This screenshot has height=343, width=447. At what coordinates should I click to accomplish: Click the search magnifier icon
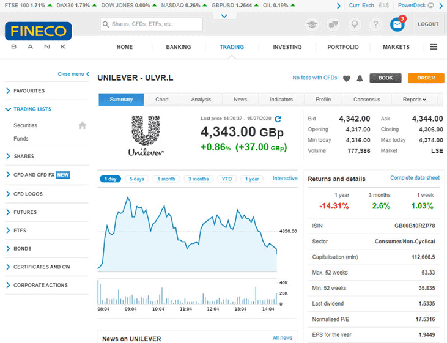click(106, 24)
